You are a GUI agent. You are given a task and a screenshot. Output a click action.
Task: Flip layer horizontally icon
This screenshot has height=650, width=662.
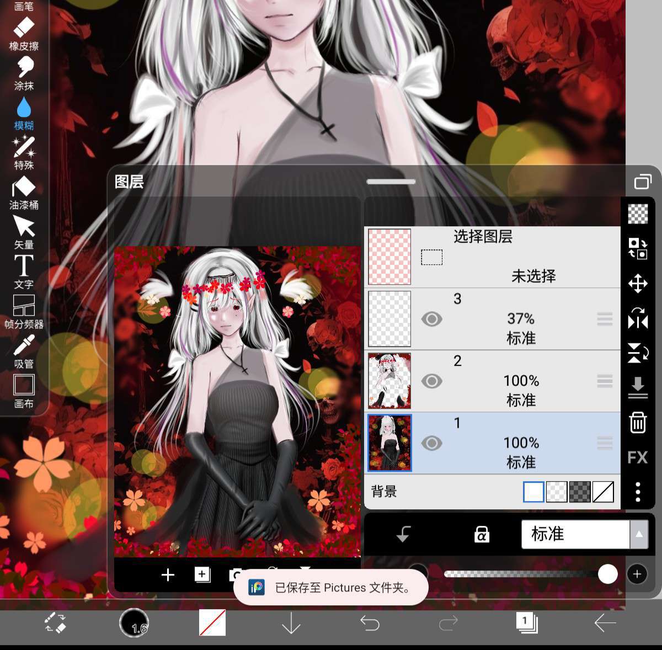(638, 318)
